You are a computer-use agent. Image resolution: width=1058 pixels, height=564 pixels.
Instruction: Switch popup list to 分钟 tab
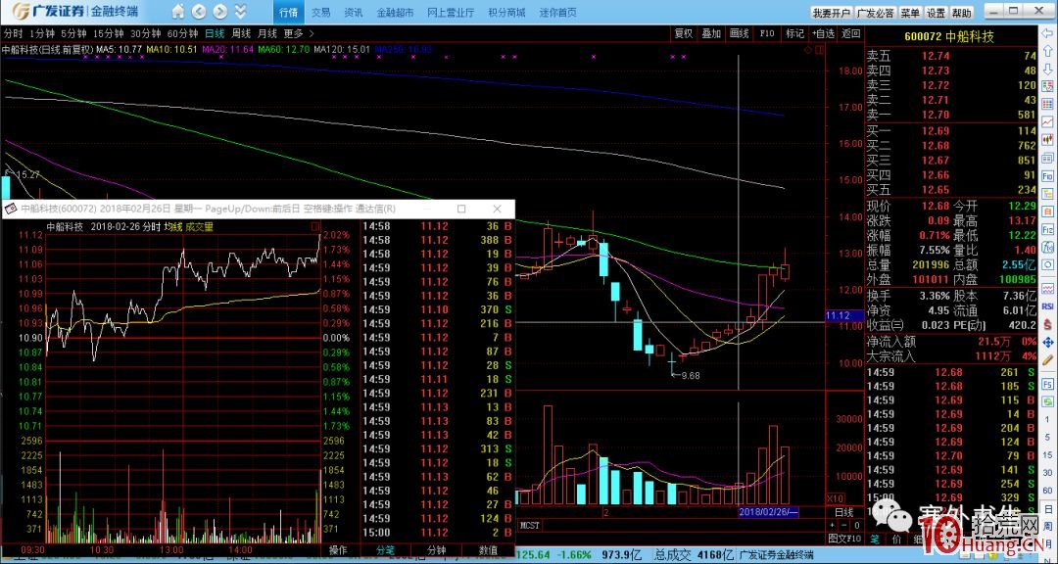tap(436, 550)
